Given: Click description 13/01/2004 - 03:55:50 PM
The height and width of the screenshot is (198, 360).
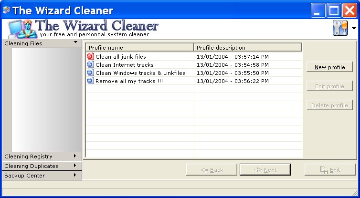Looking at the screenshot, I should tap(233, 73).
